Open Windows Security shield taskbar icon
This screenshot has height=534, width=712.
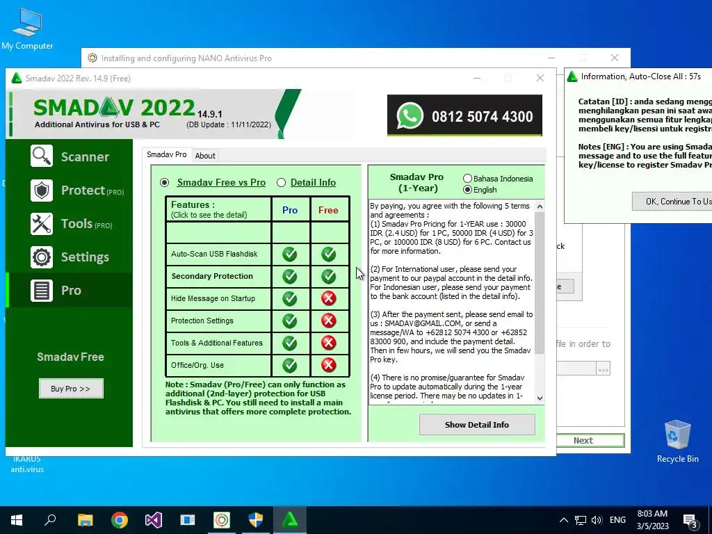coord(256,520)
